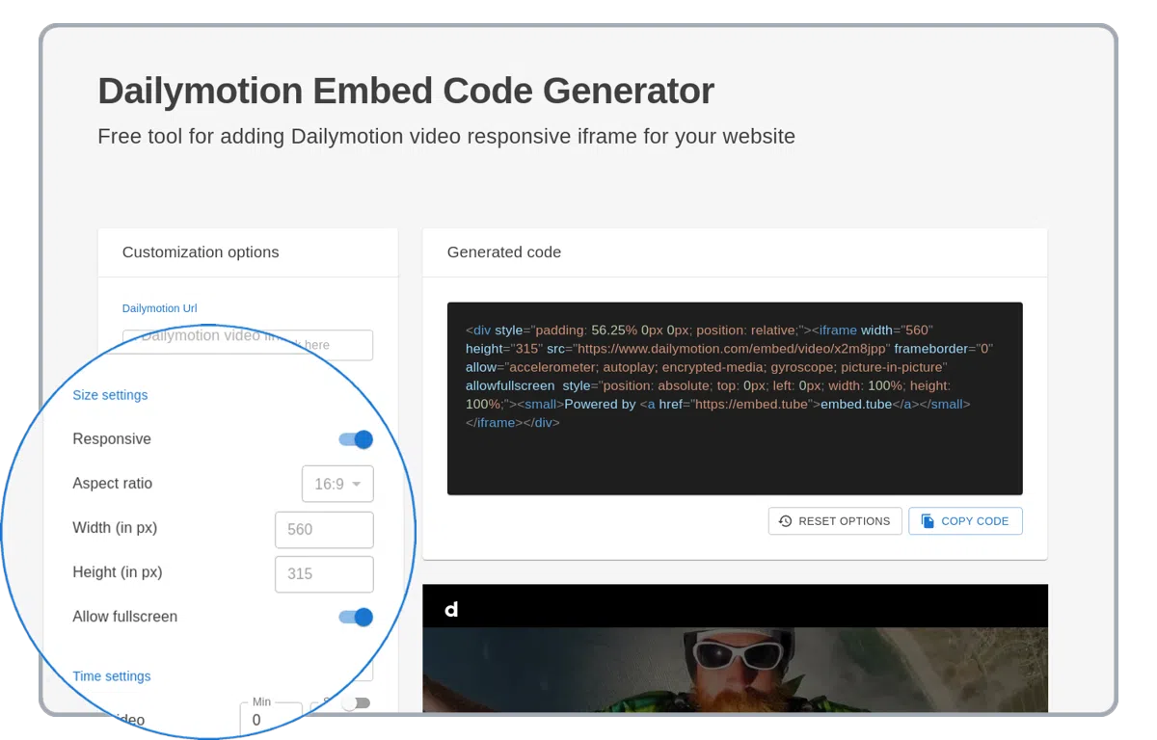The height and width of the screenshot is (740, 1157).
Task: Click the history icon on Reset Options
Action: point(785,521)
